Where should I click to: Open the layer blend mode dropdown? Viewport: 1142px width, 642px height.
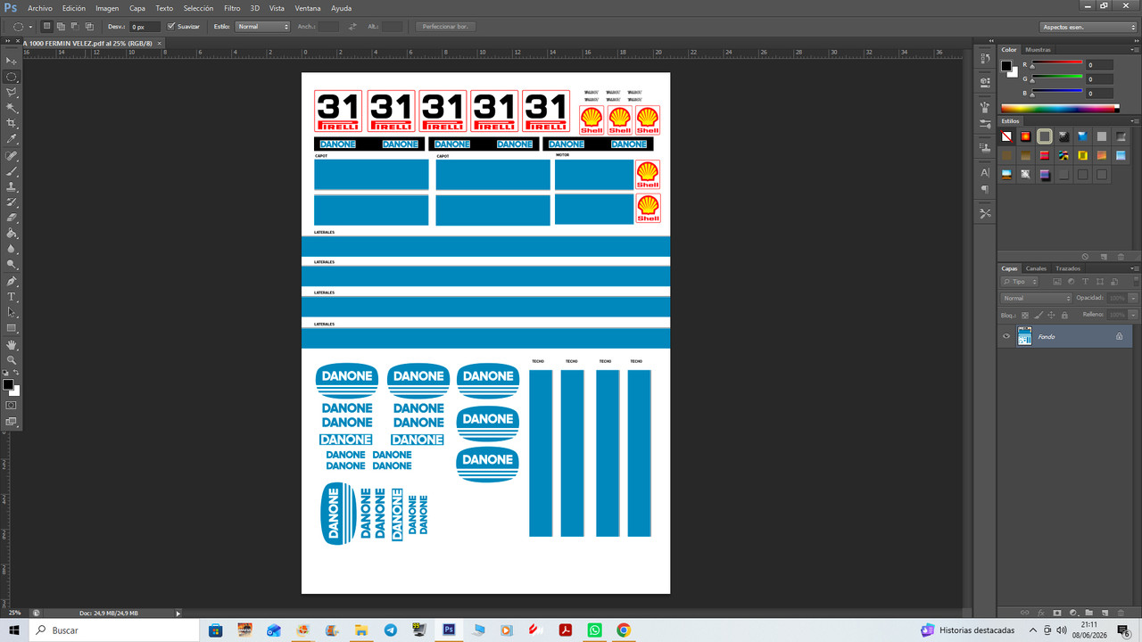[1036, 298]
